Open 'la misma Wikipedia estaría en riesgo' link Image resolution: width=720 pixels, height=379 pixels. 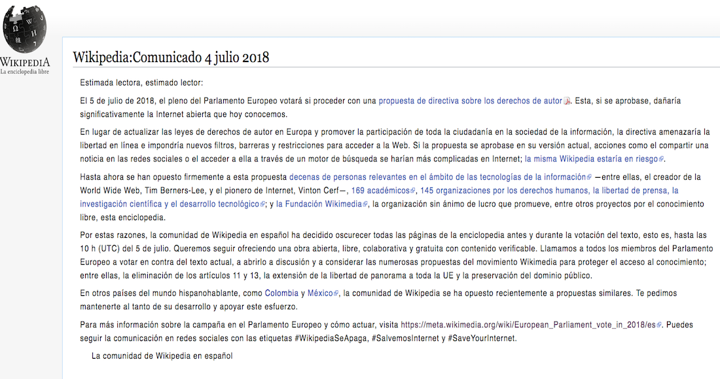click(592, 159)
